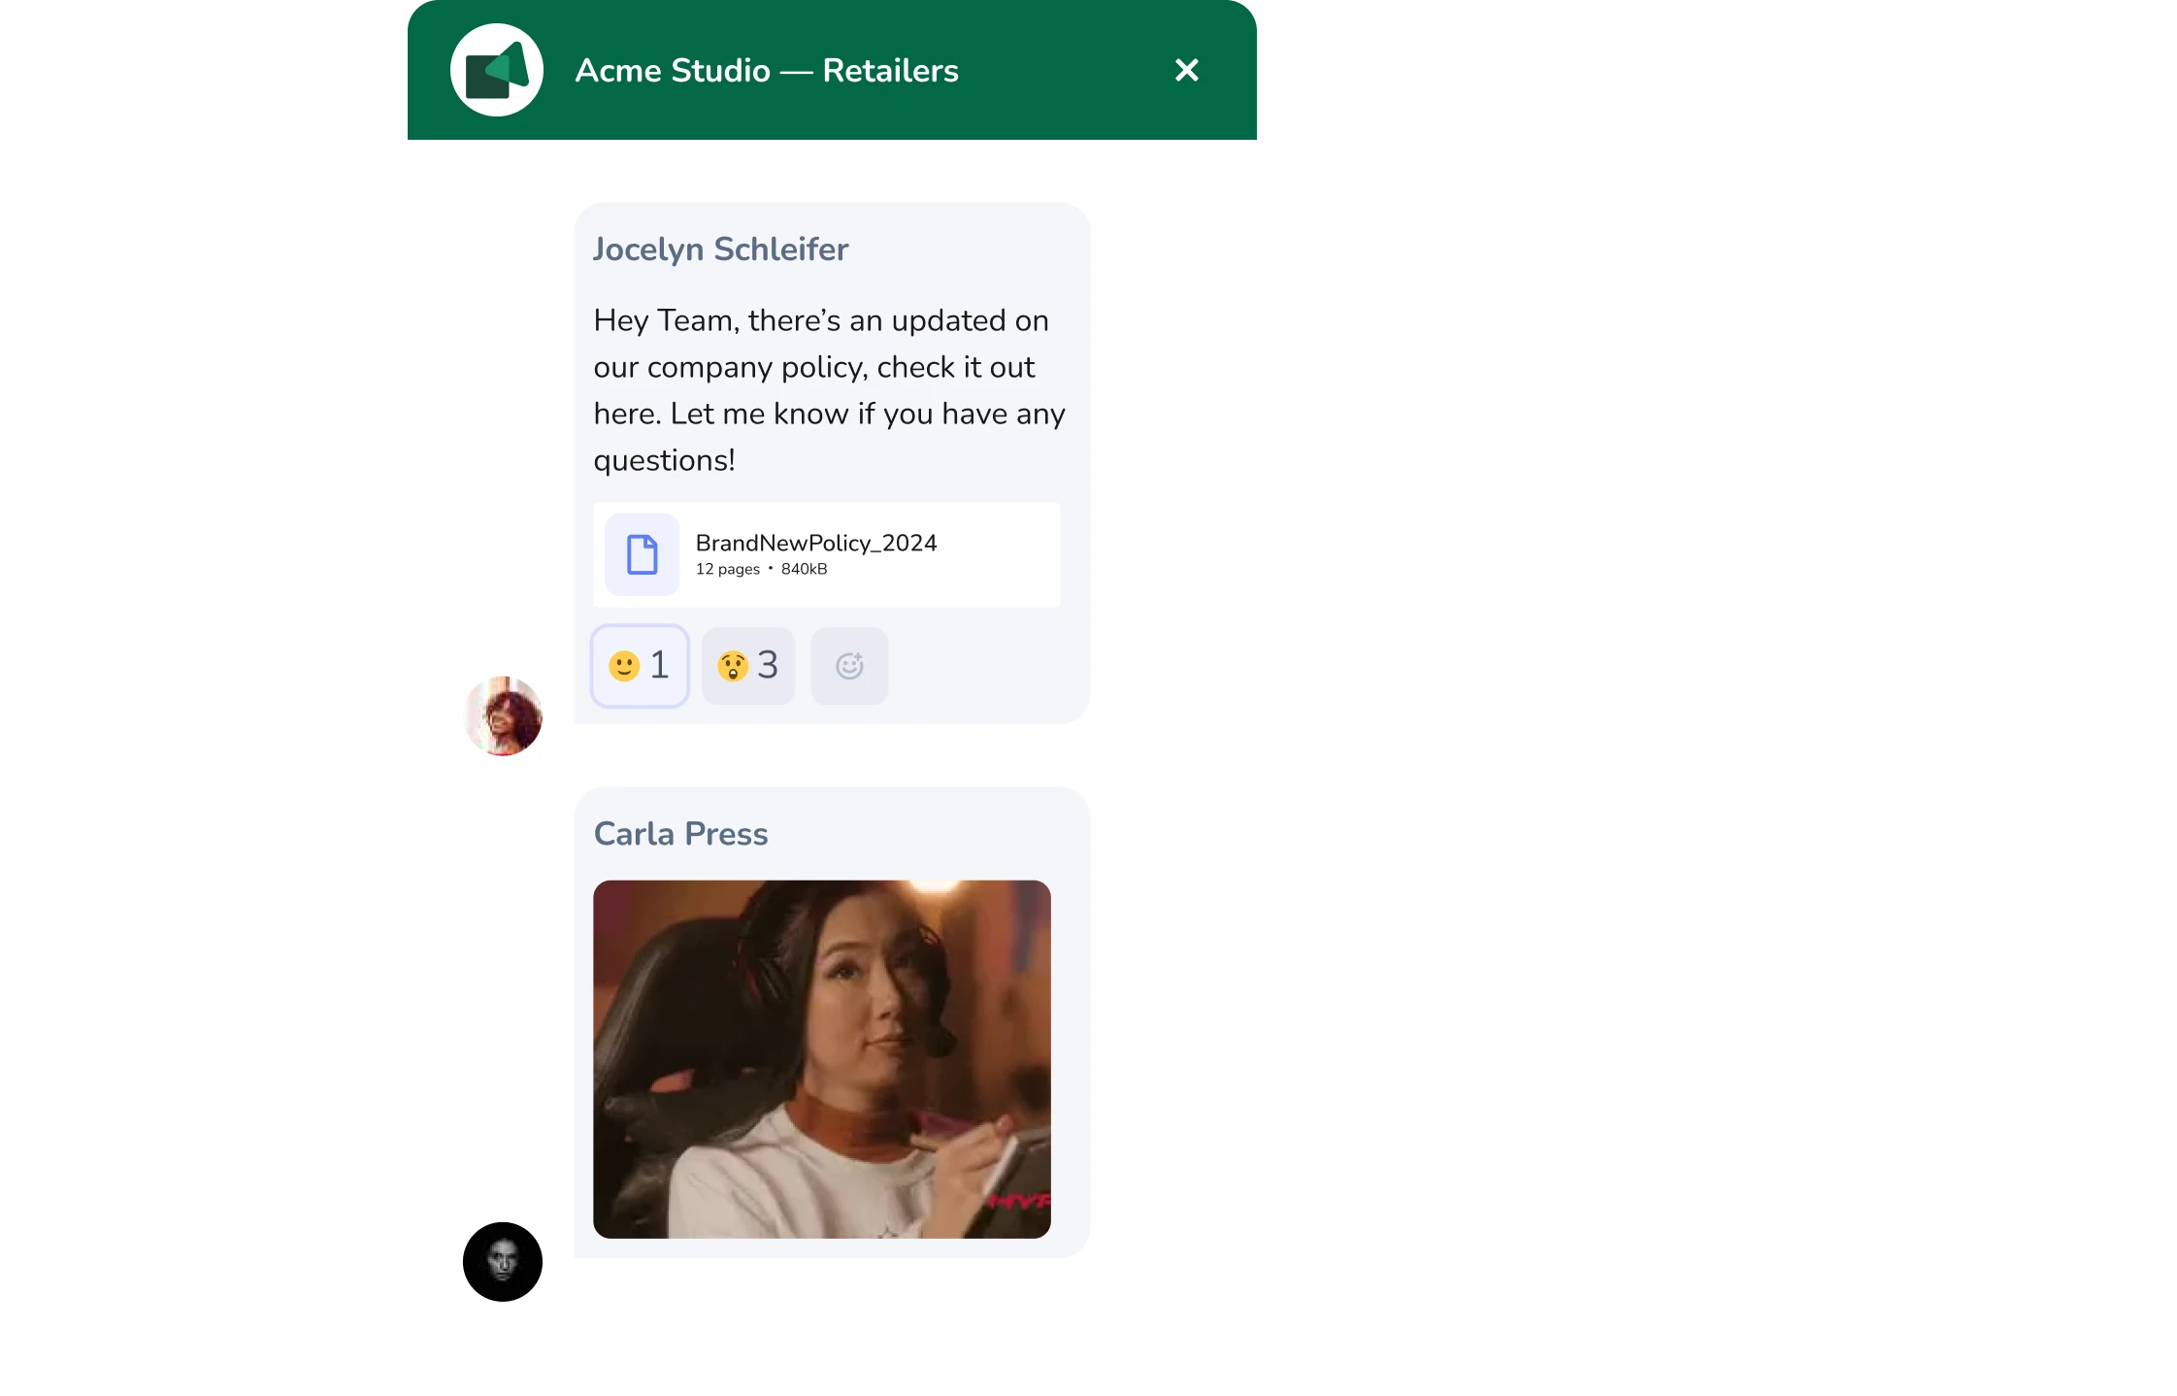The height and width of the screenshot is (1396, 2177).
Task: Click Jocelyn's policy update message bubble
Action: (x=829, y=388)
